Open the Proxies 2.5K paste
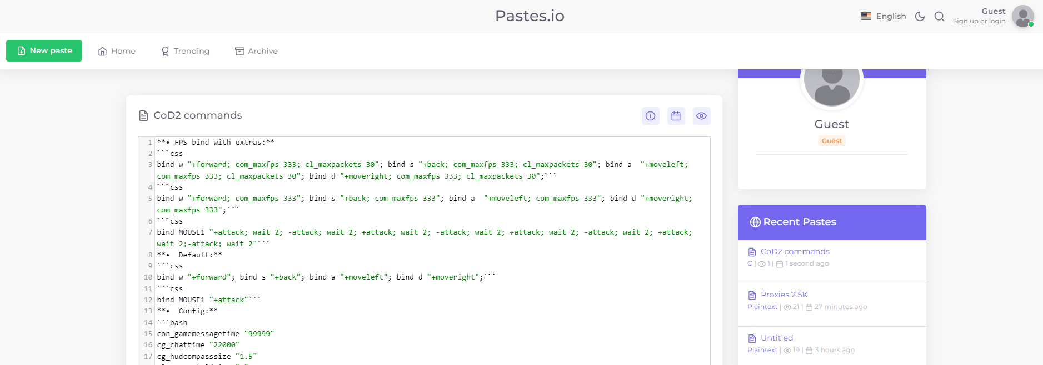This screenshot has height=365, width=1043. point(784,295)
